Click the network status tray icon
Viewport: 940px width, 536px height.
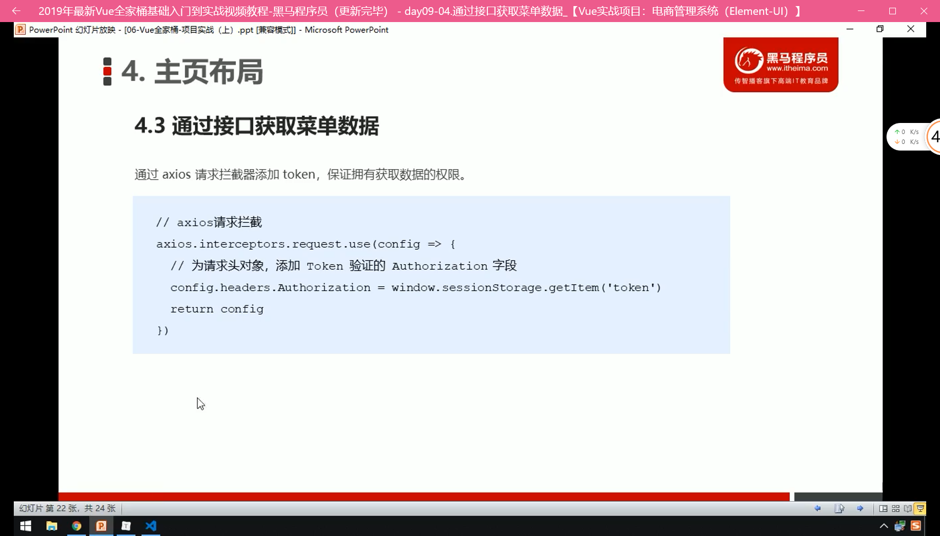point(900,526)
